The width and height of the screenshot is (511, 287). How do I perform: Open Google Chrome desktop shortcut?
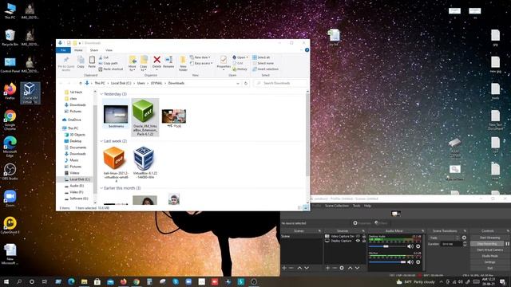point(10,120)
